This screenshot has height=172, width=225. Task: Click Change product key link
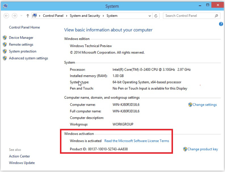[x=203, y=149]
